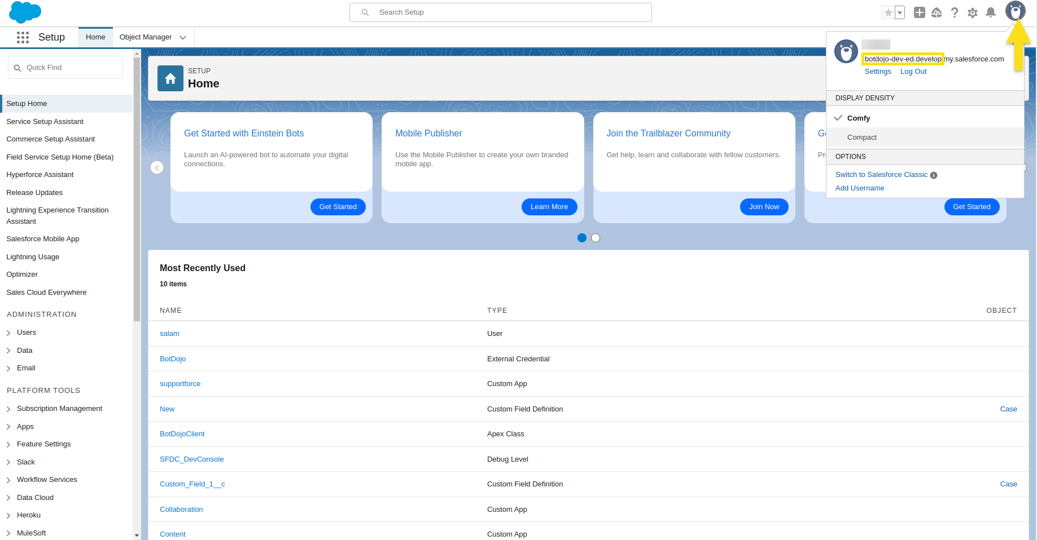The image size is (1037, 540).
Task: Switch to the Object Manager tab
Action: [146, 37]
